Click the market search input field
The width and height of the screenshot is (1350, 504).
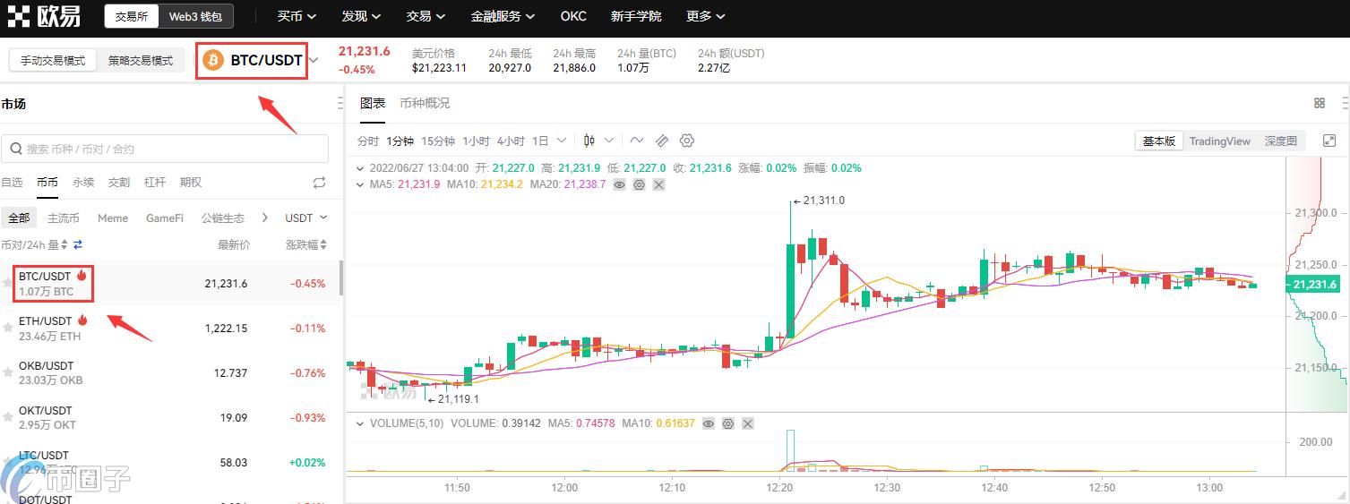pyautogui.click(x=165, y=149)
